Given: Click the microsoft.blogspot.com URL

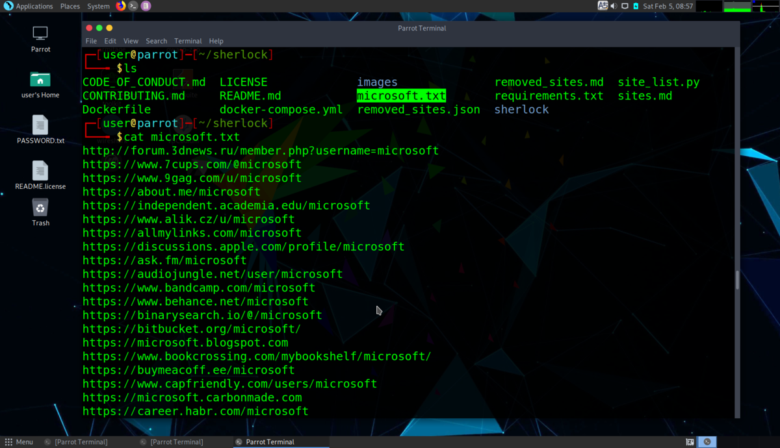Looking at the screenshot, I should click(185, 343).
